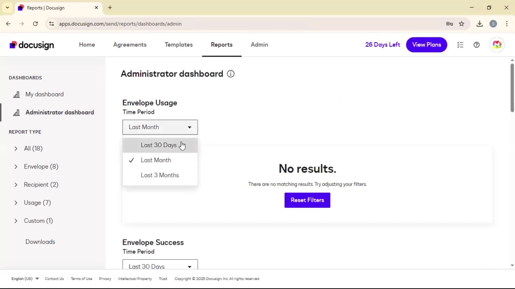
Task: Open the info icon beside Administrator dashboard
Action: tap(231, 74)
